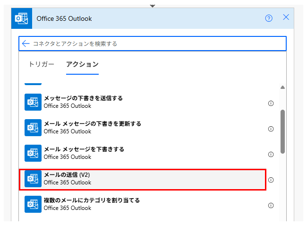
Task: Focus the コネクタとアクションを検索する search field
Action: 153,43
